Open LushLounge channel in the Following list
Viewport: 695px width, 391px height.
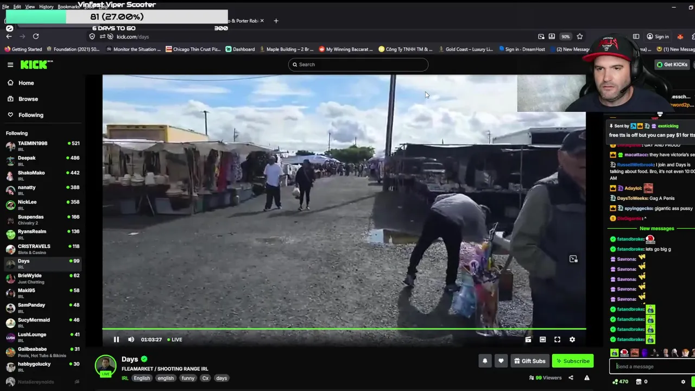coord(42,337)
